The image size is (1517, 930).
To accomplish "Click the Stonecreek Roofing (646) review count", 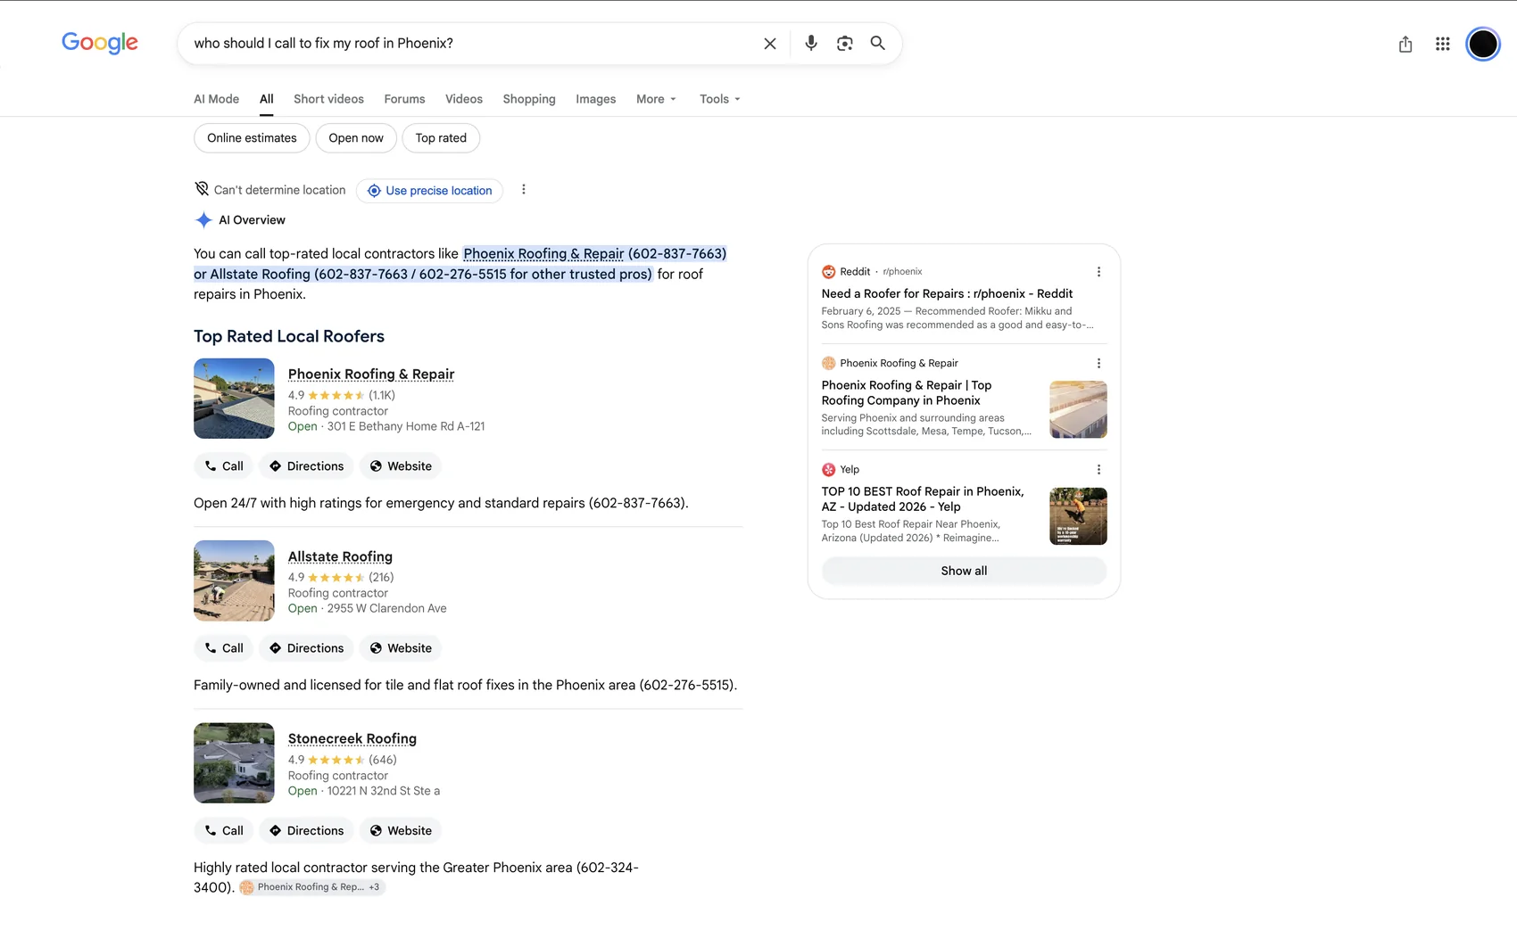I will click(383, 760).
